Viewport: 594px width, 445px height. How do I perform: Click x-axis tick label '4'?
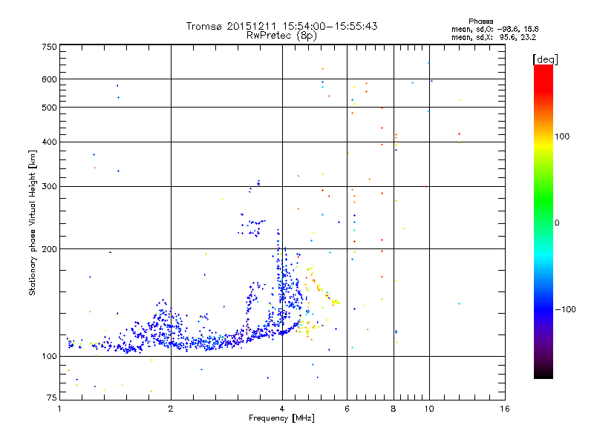pyautogui.click(x=282, y=409)
